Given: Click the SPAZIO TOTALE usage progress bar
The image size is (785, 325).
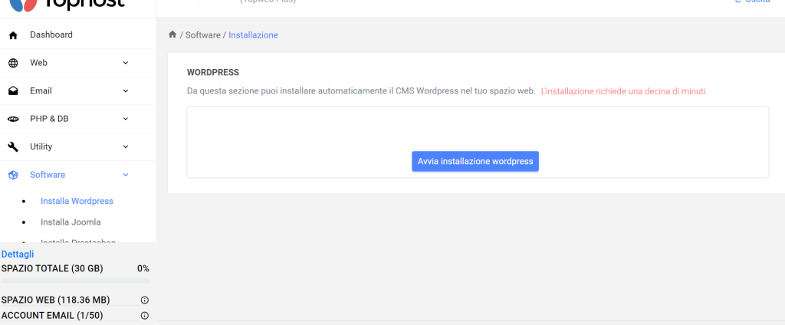Looking at the screenshot, I should tap(75, 281).
